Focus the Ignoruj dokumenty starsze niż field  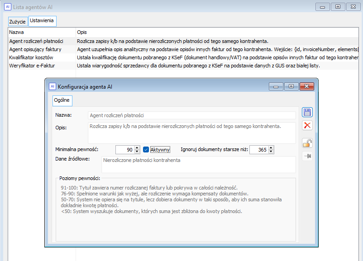tap(259, 150)
